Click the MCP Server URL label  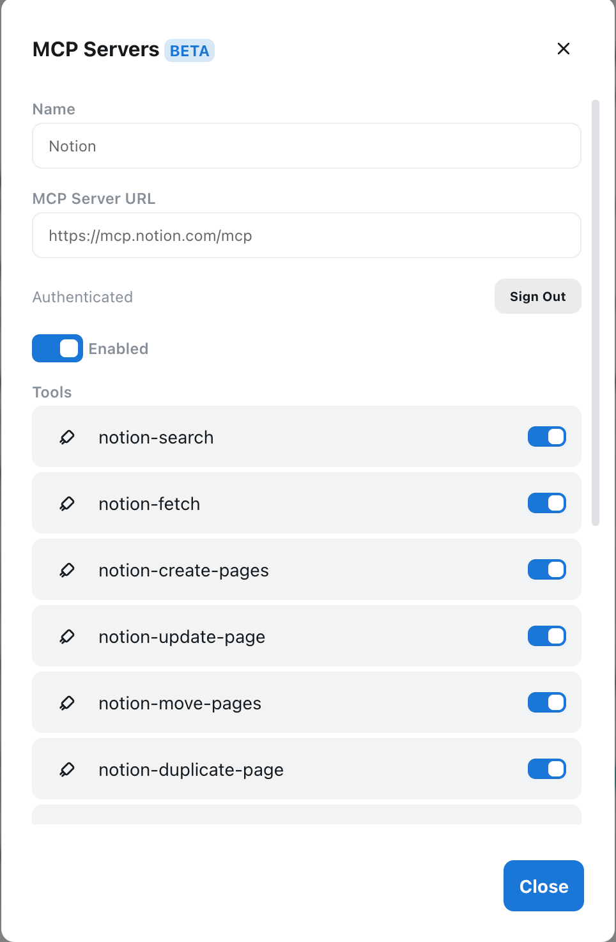click(x=94, y=199)
